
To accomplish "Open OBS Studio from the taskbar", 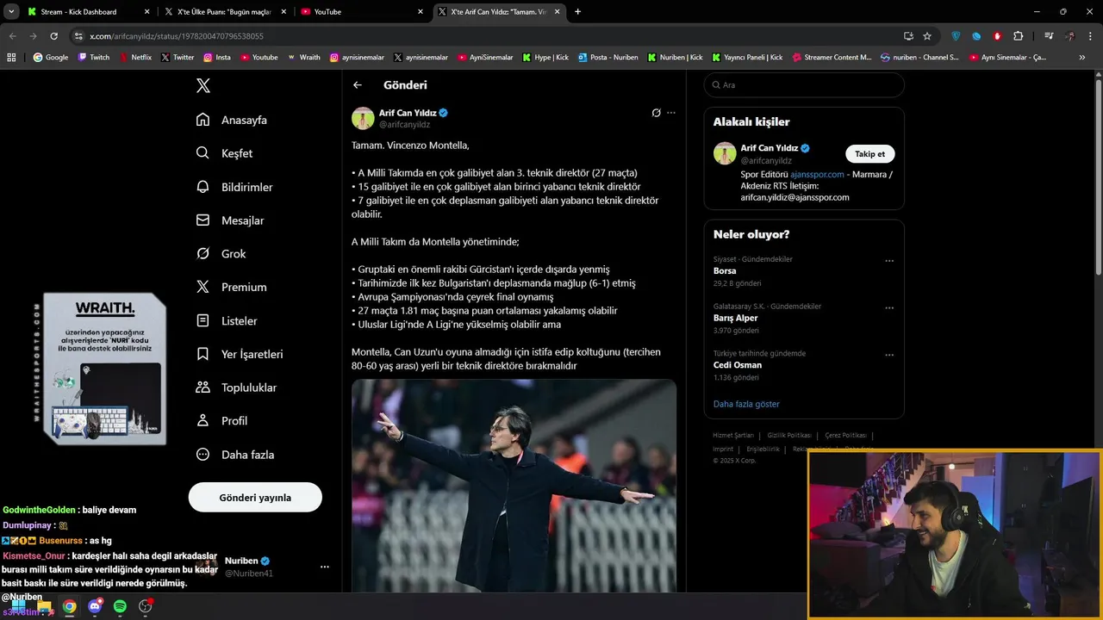I will coord(145,606).
